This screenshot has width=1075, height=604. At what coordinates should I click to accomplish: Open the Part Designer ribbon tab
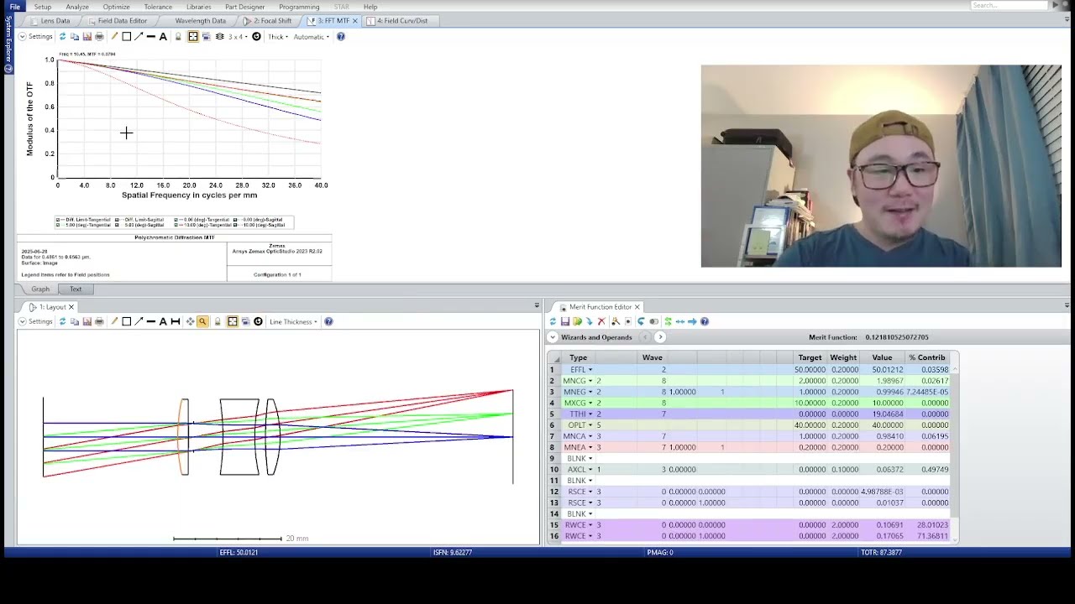pos(244,7)
